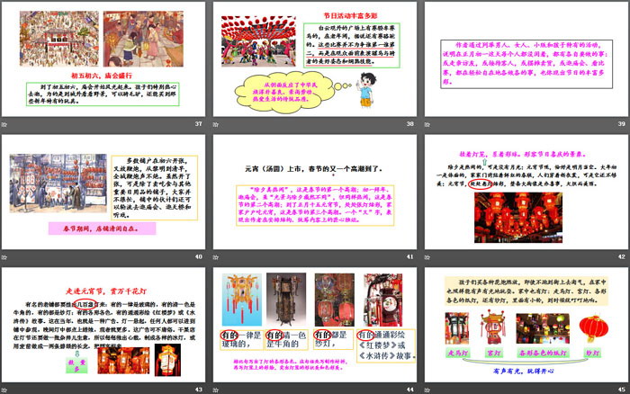Select slide 38 thumbnail with the cartoon boy
Image resolution: width=630 pixels, height=394 pixels.
[x=315, y=59]
